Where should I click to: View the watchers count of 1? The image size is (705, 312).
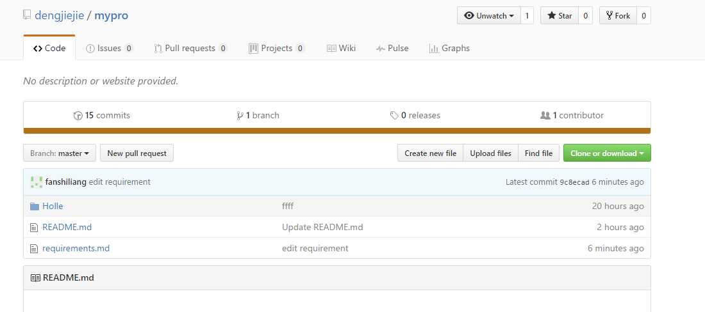pyautogui.click(x=527, y=16)
